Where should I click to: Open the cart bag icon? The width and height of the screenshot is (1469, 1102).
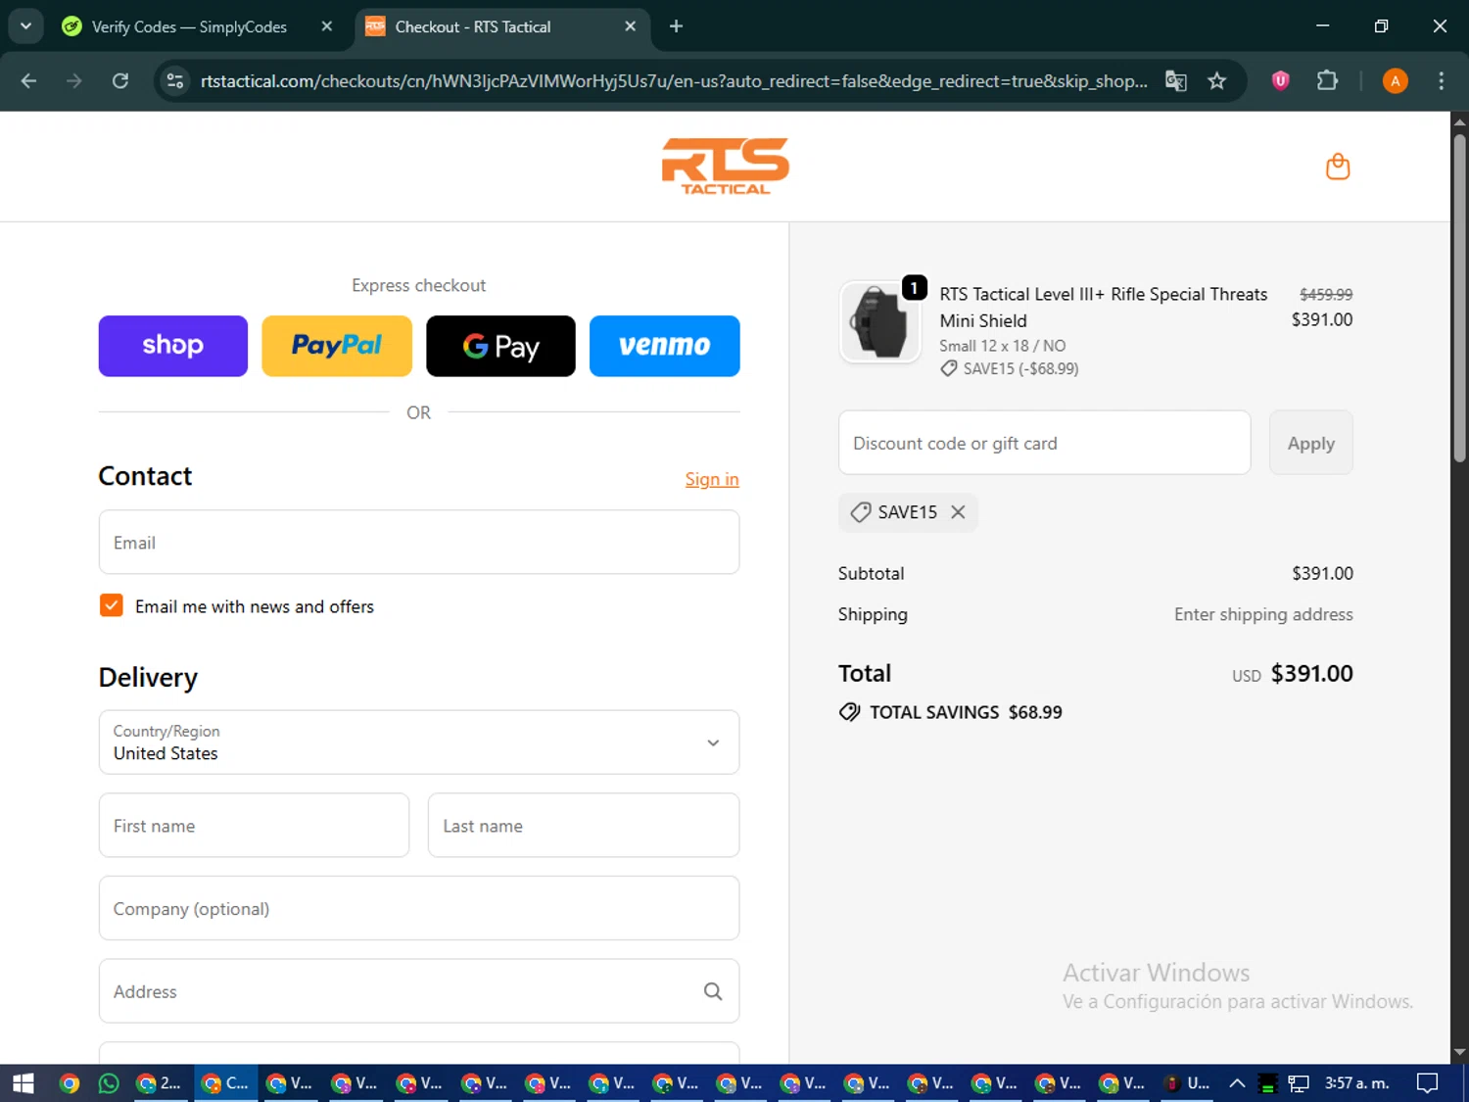click(x=1338, y=167)
